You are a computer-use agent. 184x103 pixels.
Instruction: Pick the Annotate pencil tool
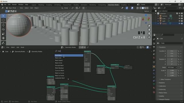point(3,43)
